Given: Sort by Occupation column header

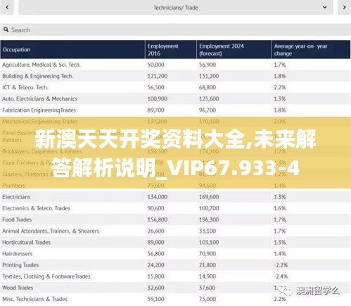Looking at the screenshot, I should tap(72, 49).
